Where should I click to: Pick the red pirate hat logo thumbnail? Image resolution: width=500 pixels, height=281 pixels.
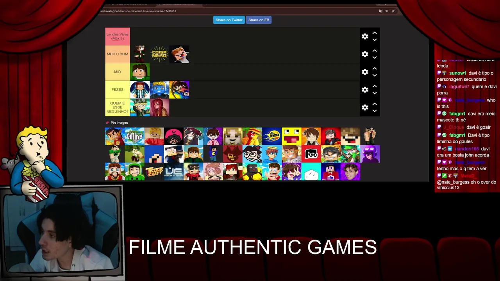233,154
